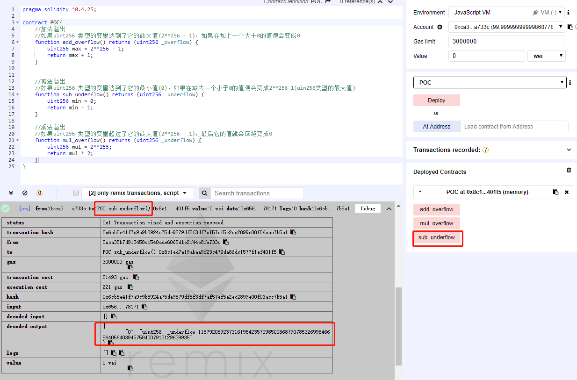Click the transactions recorded count badge

click(x=485, y=150)
